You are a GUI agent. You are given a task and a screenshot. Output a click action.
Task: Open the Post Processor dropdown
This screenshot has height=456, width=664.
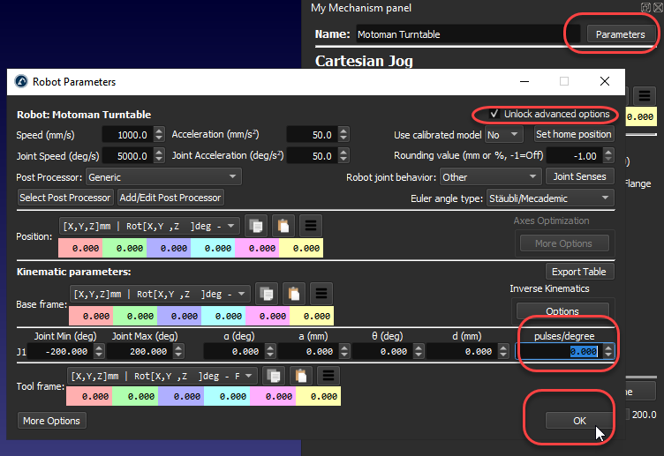pyautogui.click(x=162, y=177)
